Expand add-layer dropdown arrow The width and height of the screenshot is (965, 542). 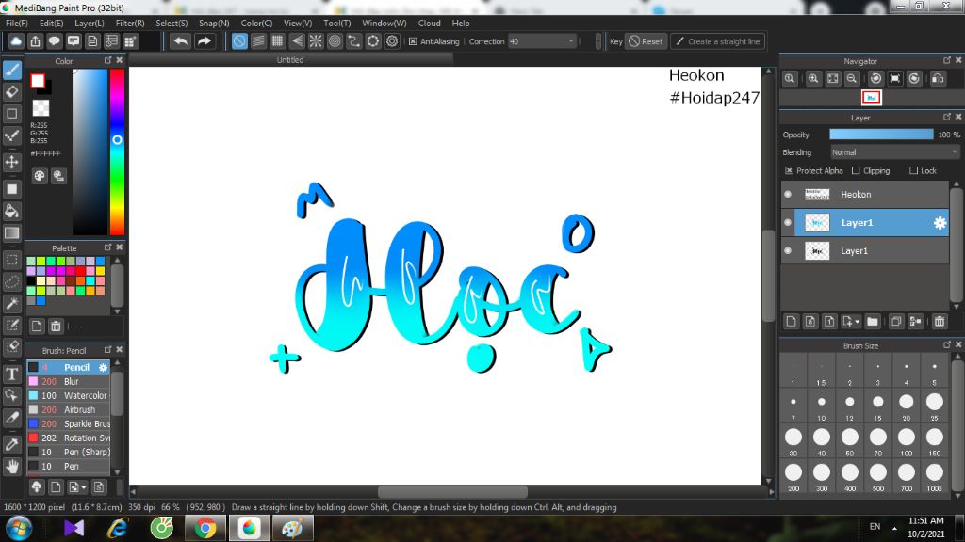click(x=858, y=322)
